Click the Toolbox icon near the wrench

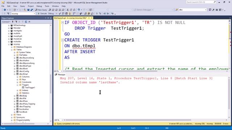(217, 10)
